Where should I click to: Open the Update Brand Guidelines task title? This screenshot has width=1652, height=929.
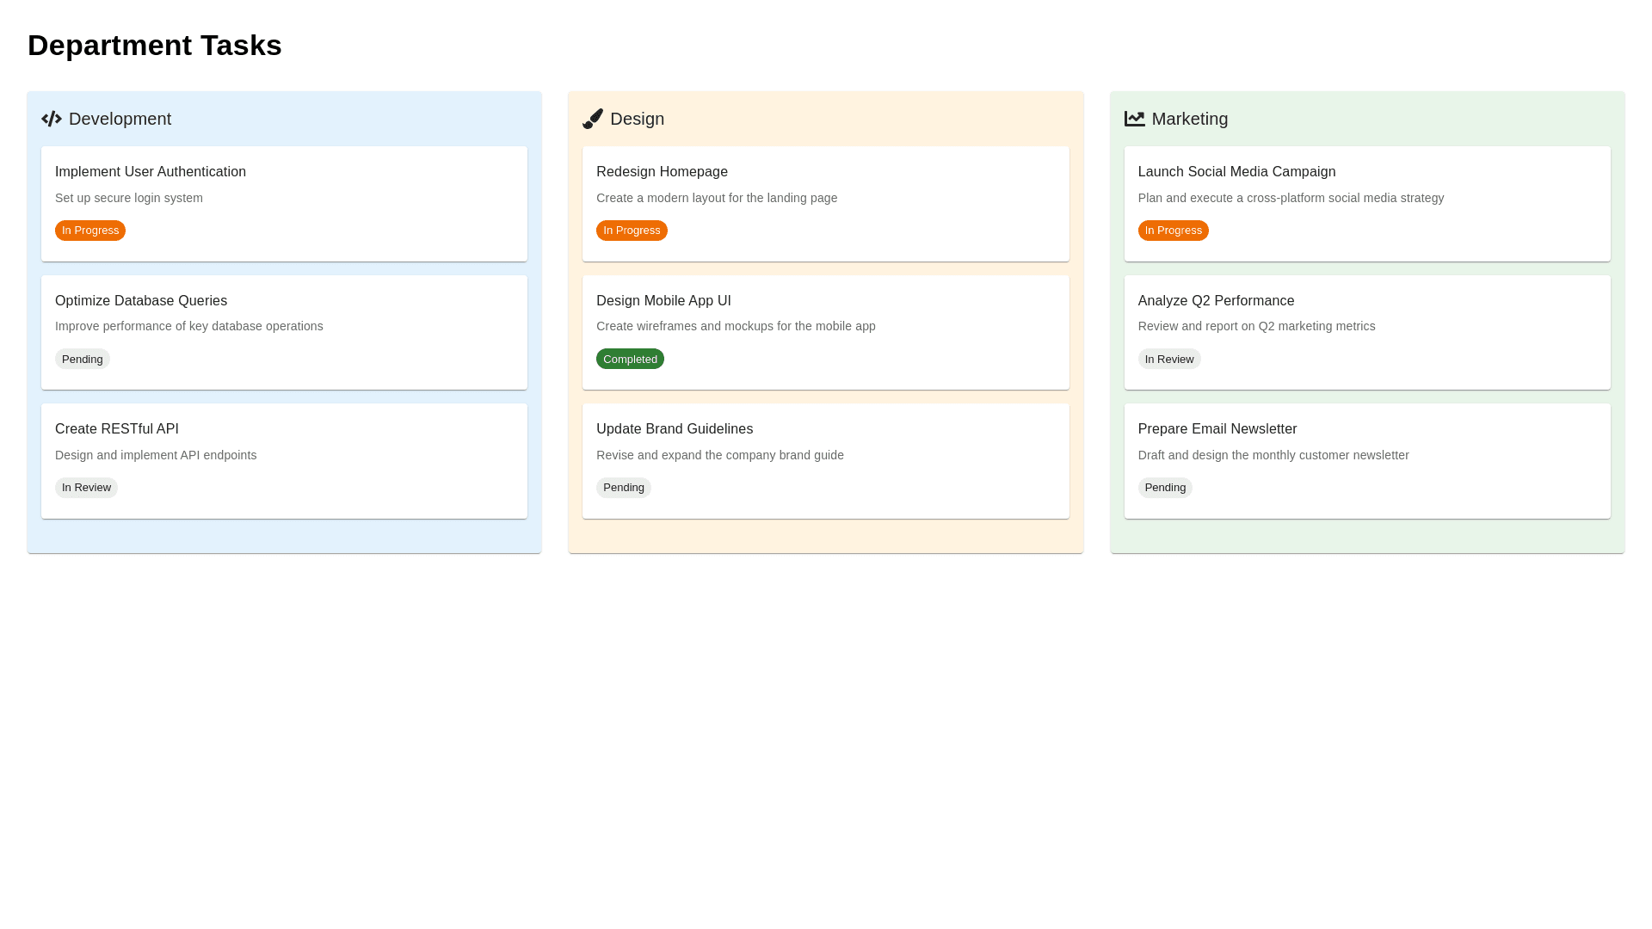pos(675,429)
